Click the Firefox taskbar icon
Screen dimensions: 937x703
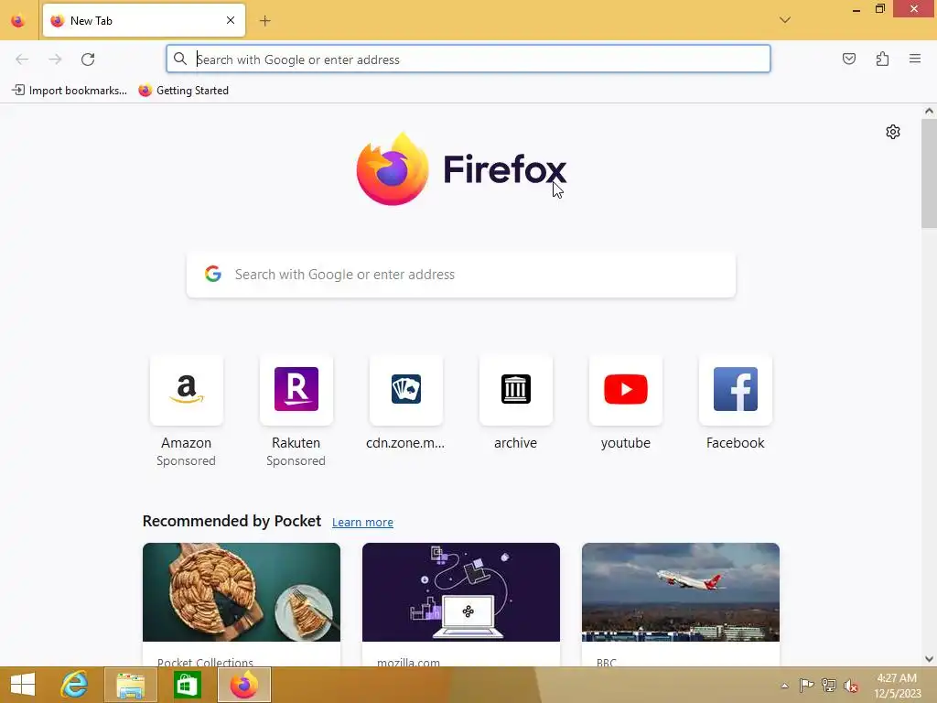[x=243, y=685]
